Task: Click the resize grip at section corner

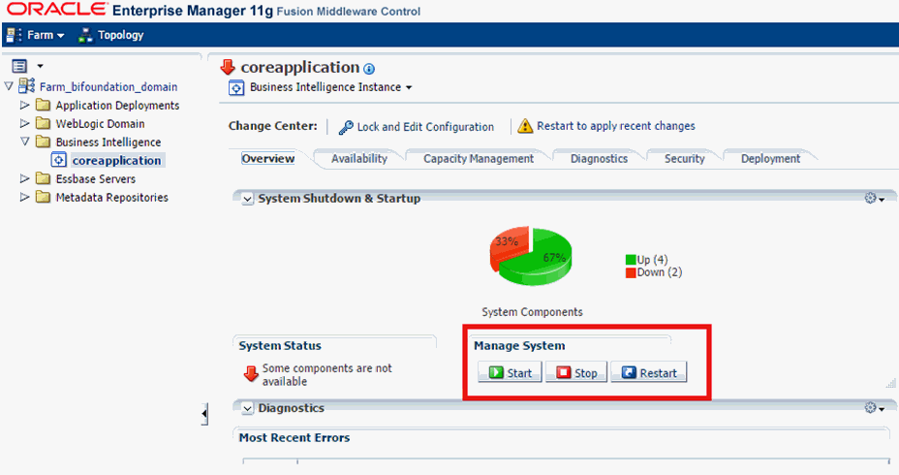Action: 890,384
